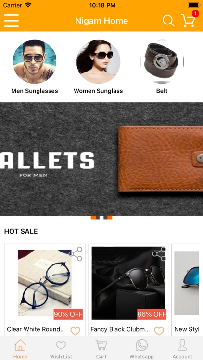Viewport: 203px width, 360px height.
Task: View the New Style blue sunglasses item
Action: pyautogui.click(x=187, y=290)
